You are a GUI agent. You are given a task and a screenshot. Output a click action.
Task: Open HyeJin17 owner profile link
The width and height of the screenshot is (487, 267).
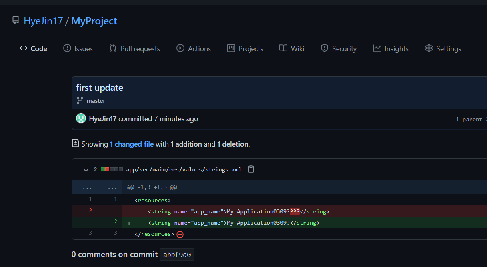point(43,21)
